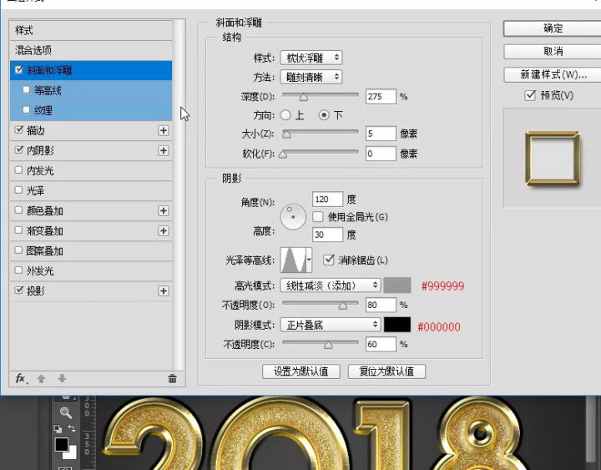
Task: Click 复位为默认值 button
Action: coord(386,371)
